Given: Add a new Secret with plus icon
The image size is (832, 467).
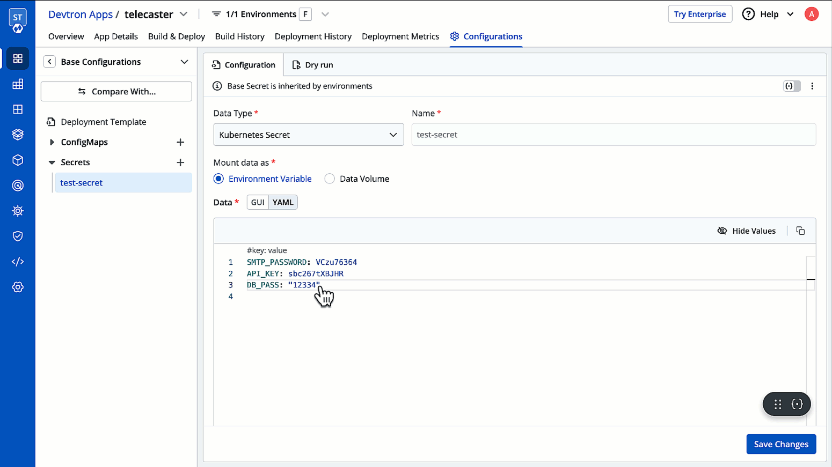Looking at the screenshot, I should [x=180, y=162].
